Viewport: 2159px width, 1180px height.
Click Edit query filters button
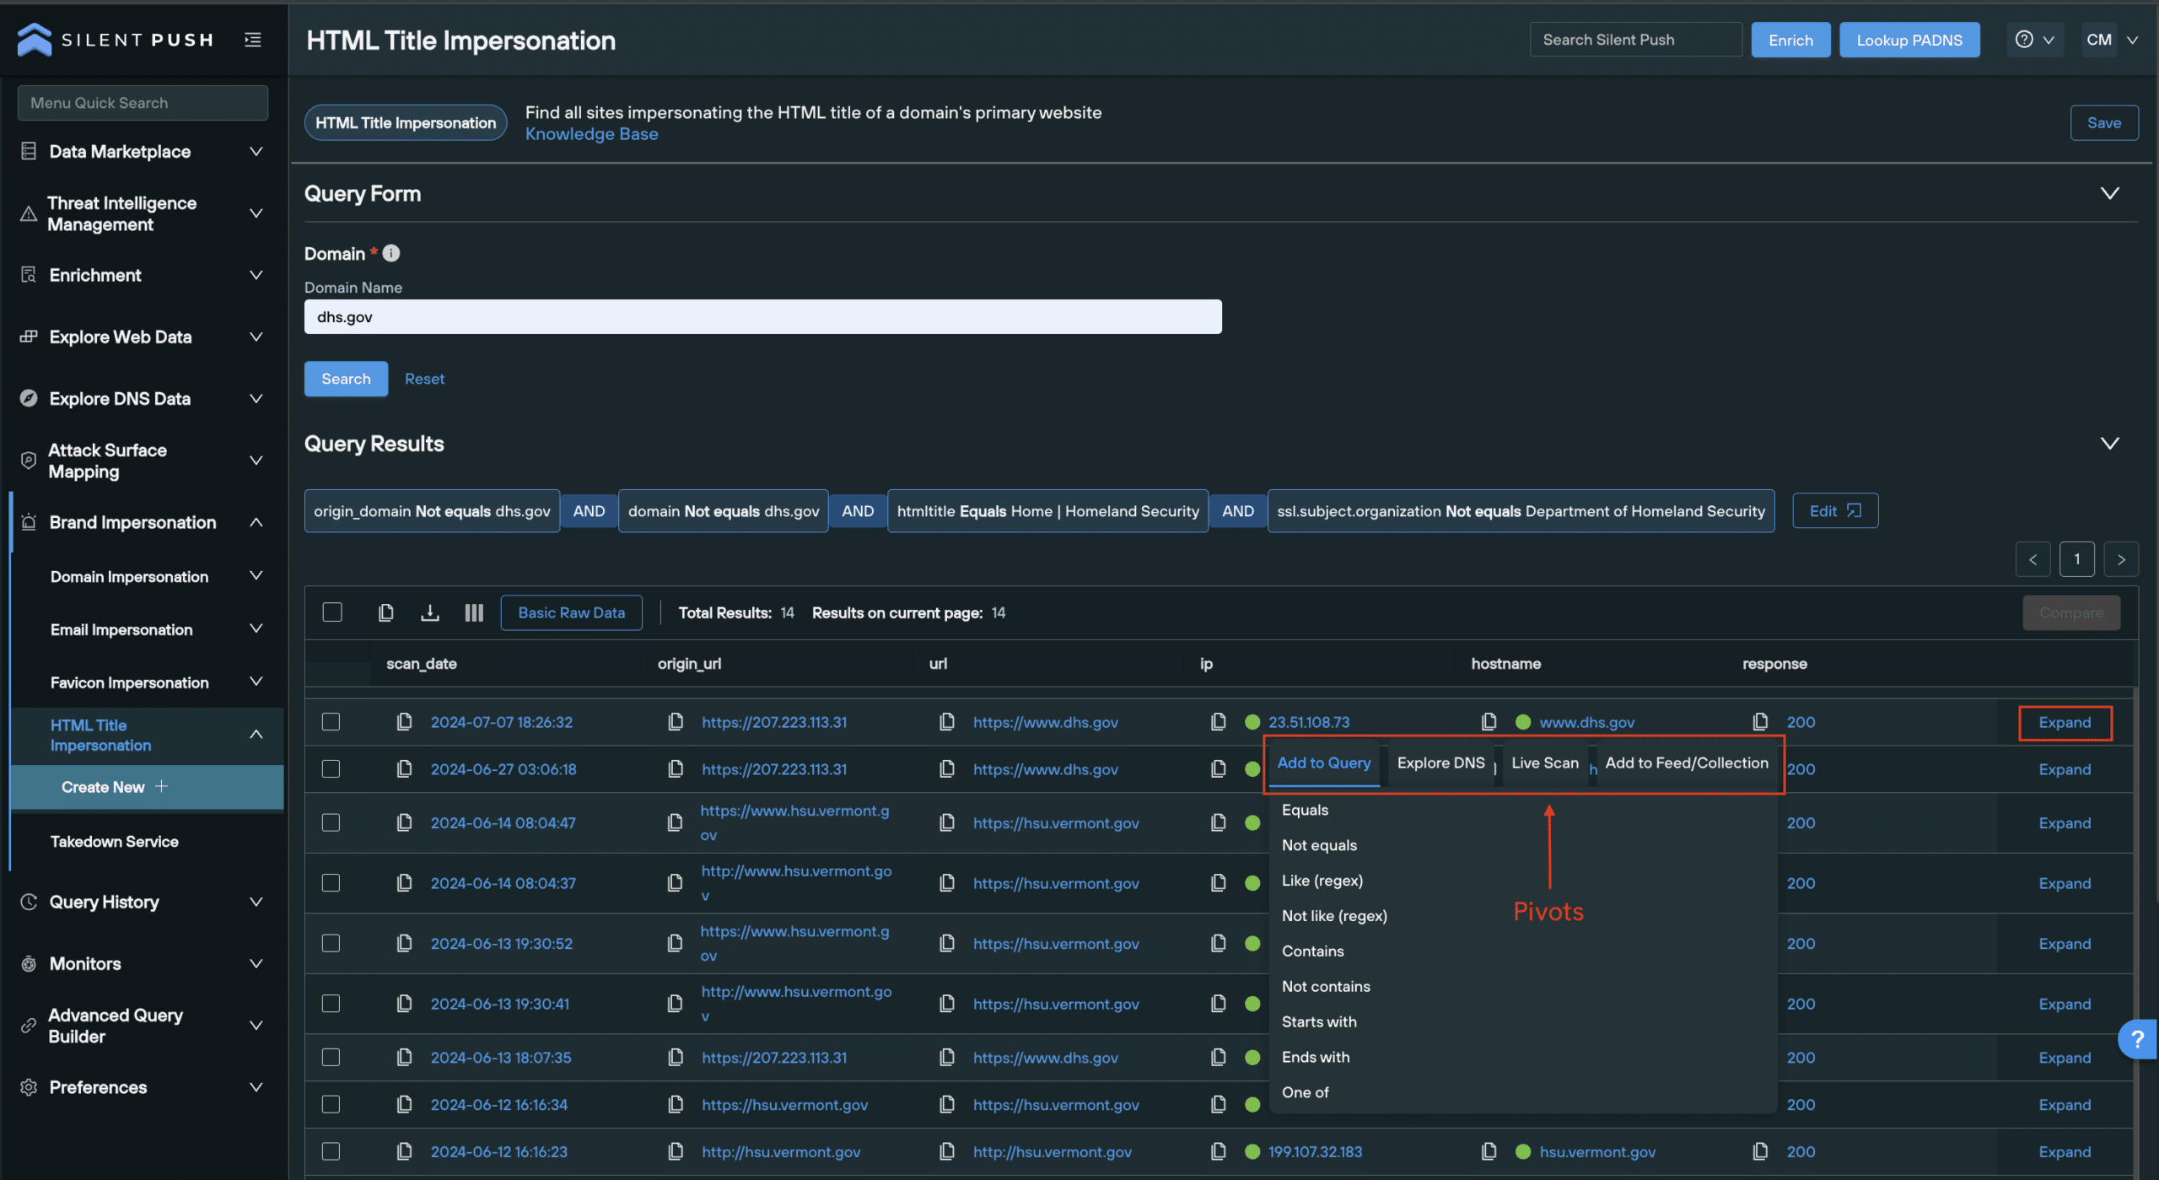[x=1835, y=511]
